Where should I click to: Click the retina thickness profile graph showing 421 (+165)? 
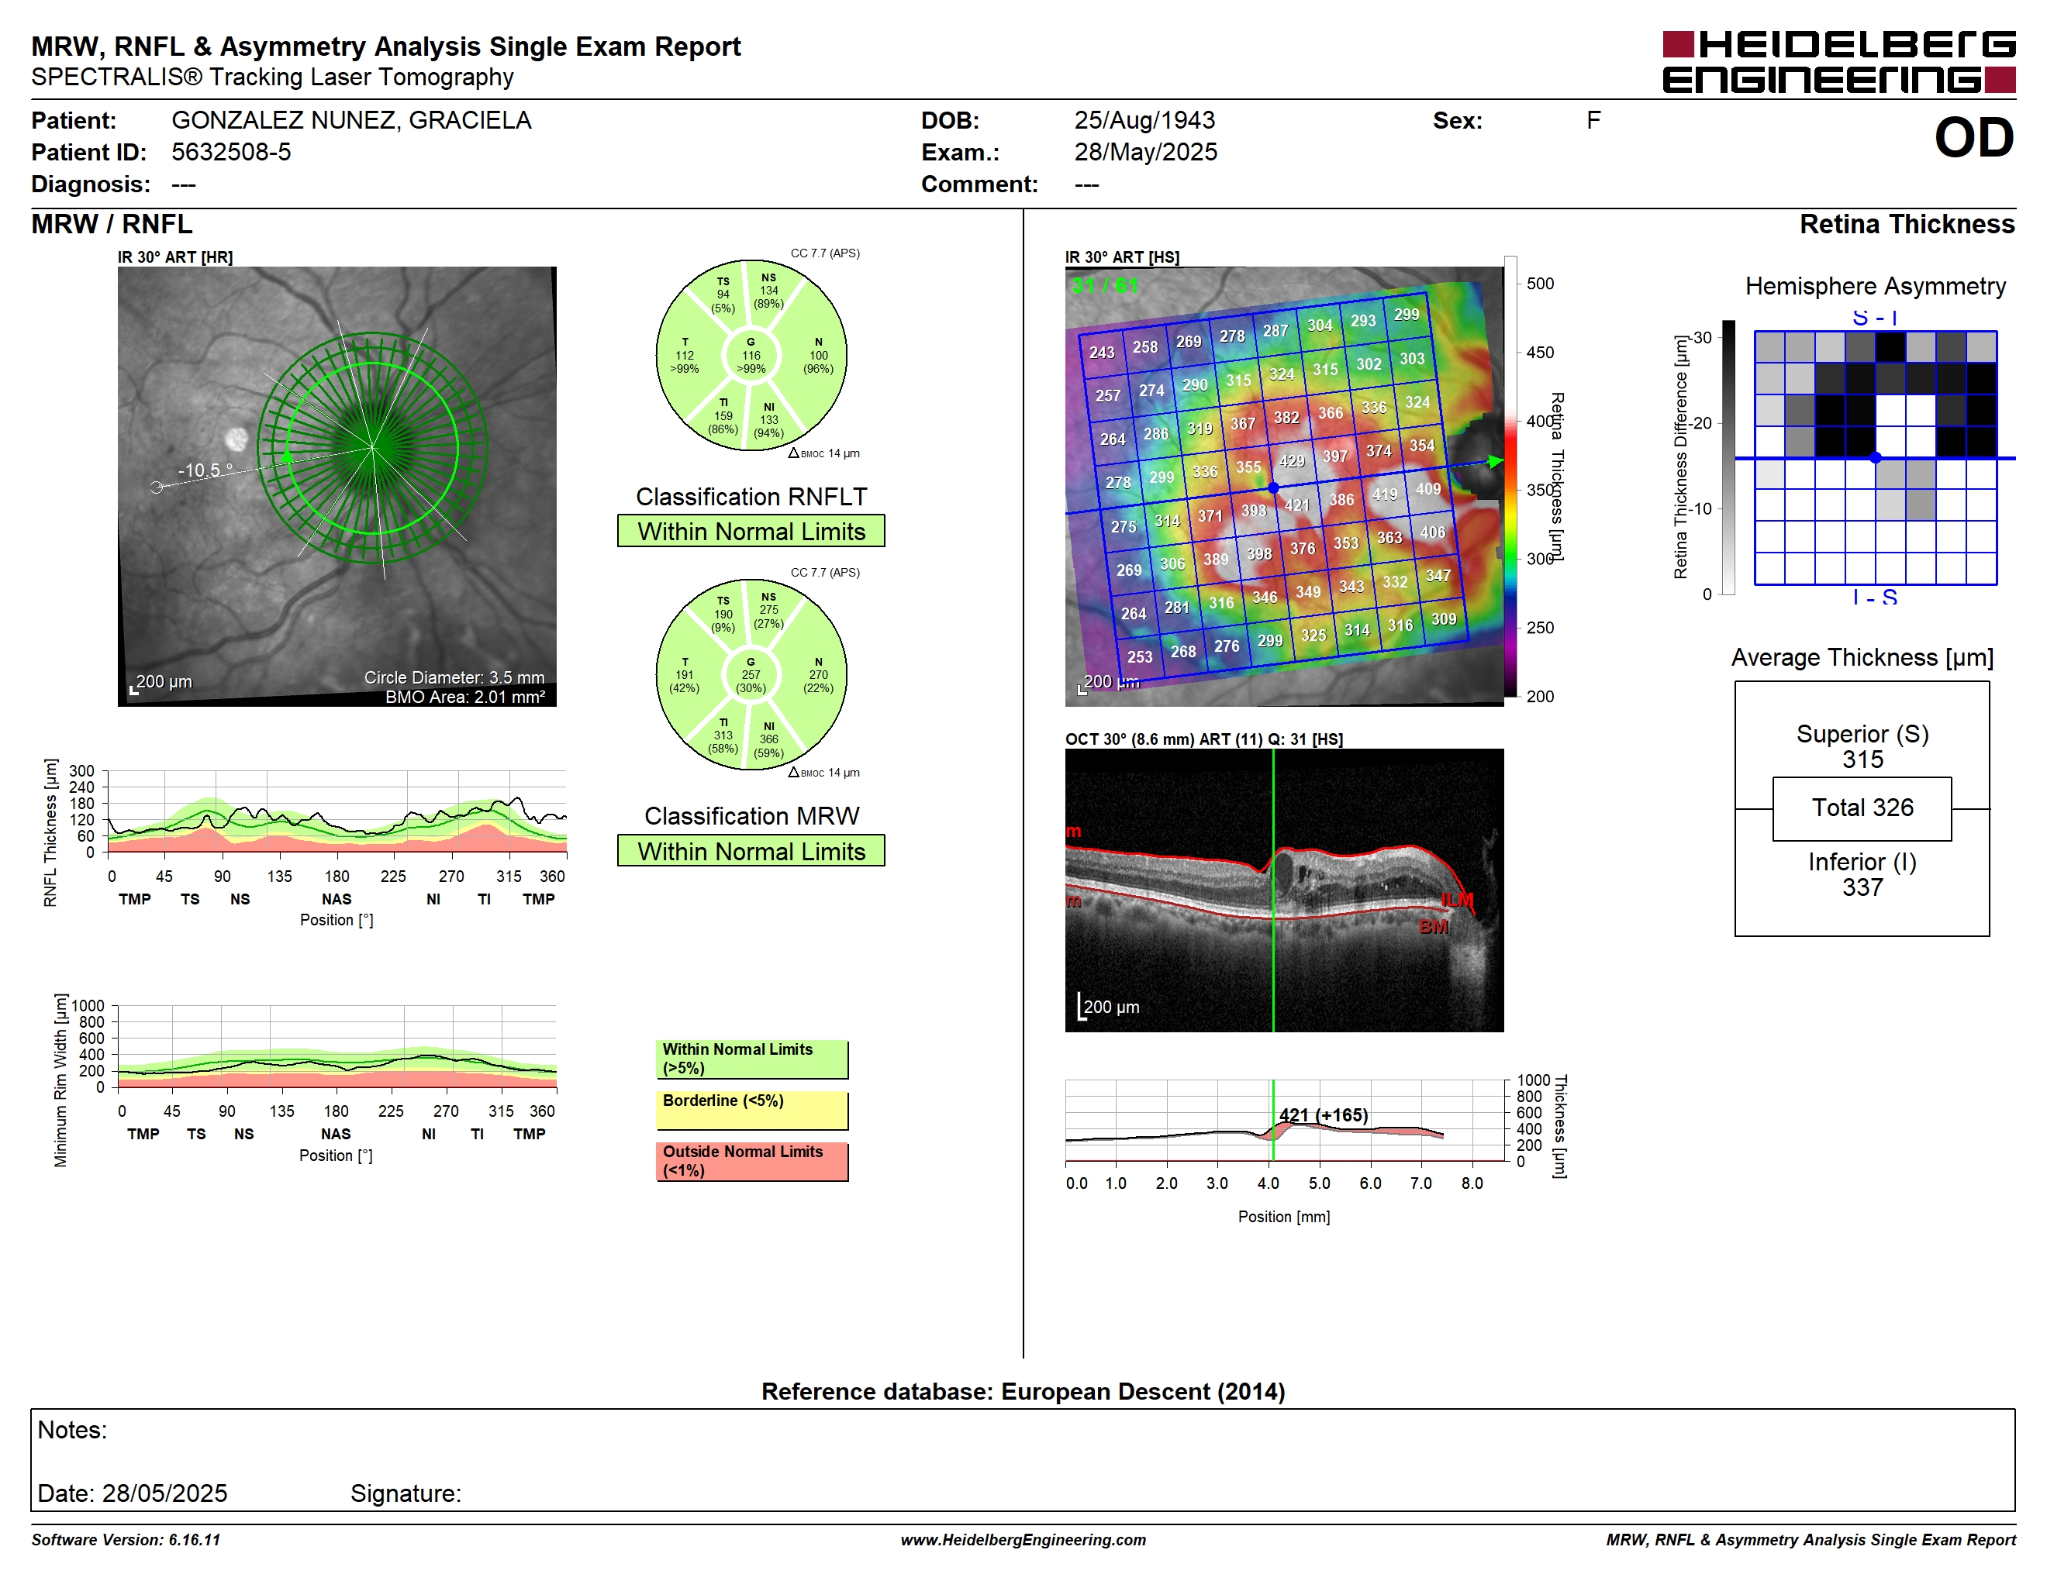tap(1284, 1121)
